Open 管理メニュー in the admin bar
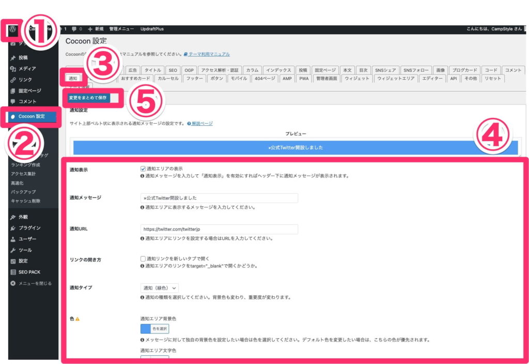 [x=121, y=29]
